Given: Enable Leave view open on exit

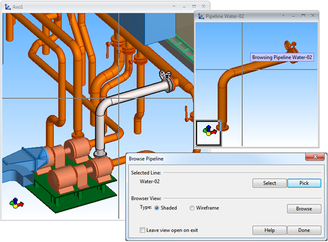Looking at the screenshot, I should click(x=142, y=230).
